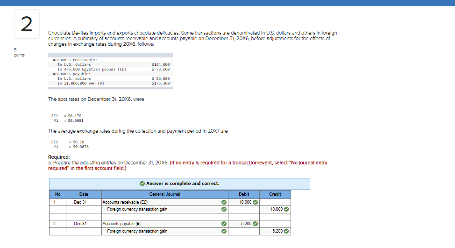This screenshot has height=248, width=455.
Task: Click green check icon next to debit 5,200
Action: [x=255, y=224]
